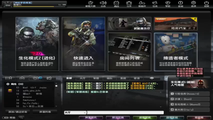Image resolution: width=213 pixels, height=120 pixels.
Task: Open the 快速进入 quick join card
Action: click(x=83, y=44)
